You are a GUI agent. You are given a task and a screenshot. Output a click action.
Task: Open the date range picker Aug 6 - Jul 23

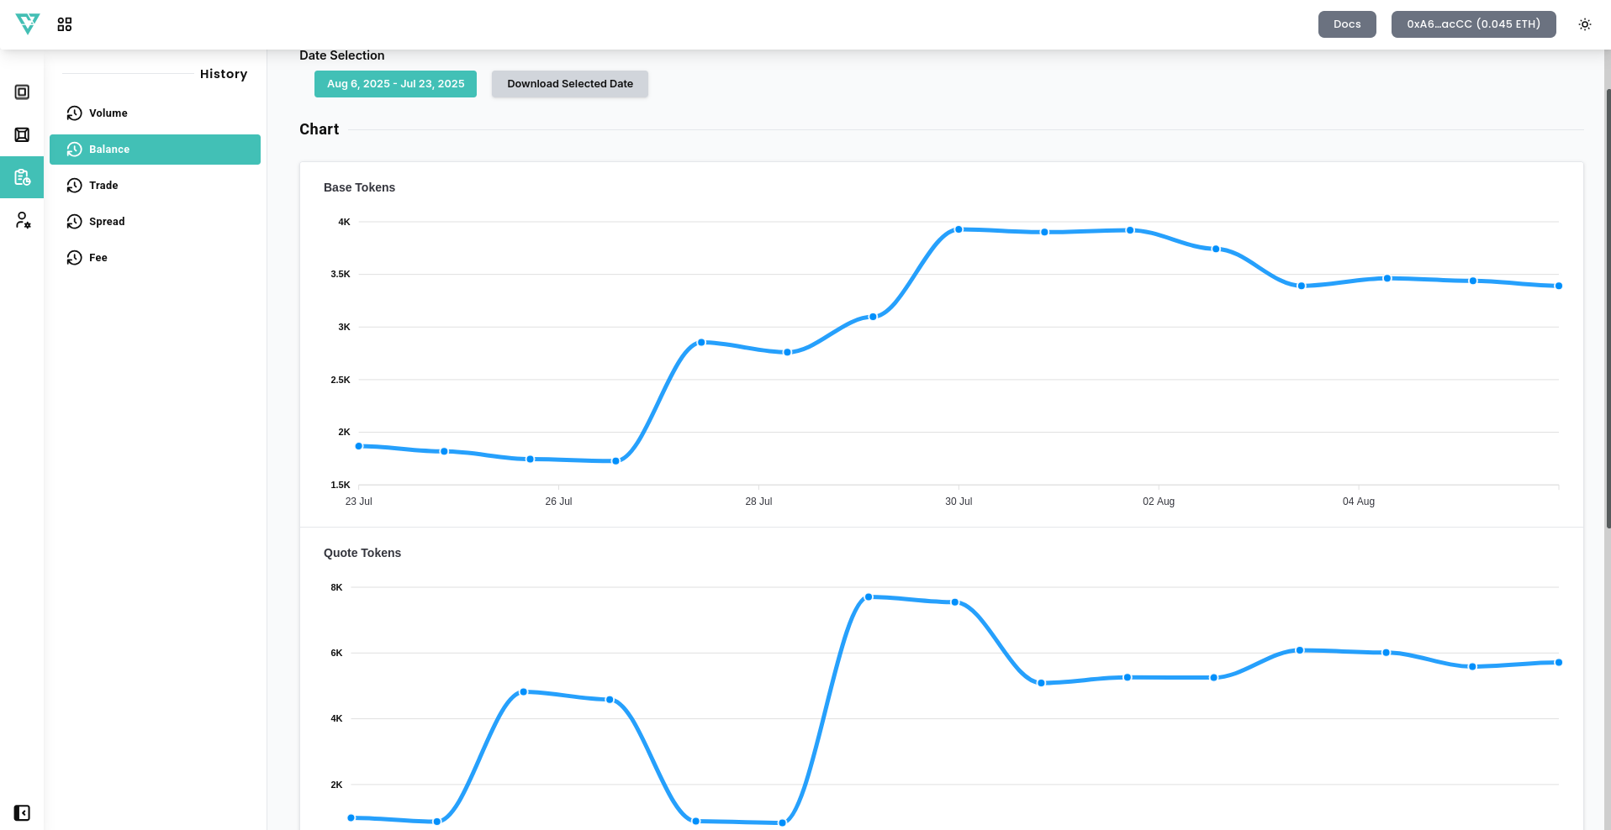395,84
